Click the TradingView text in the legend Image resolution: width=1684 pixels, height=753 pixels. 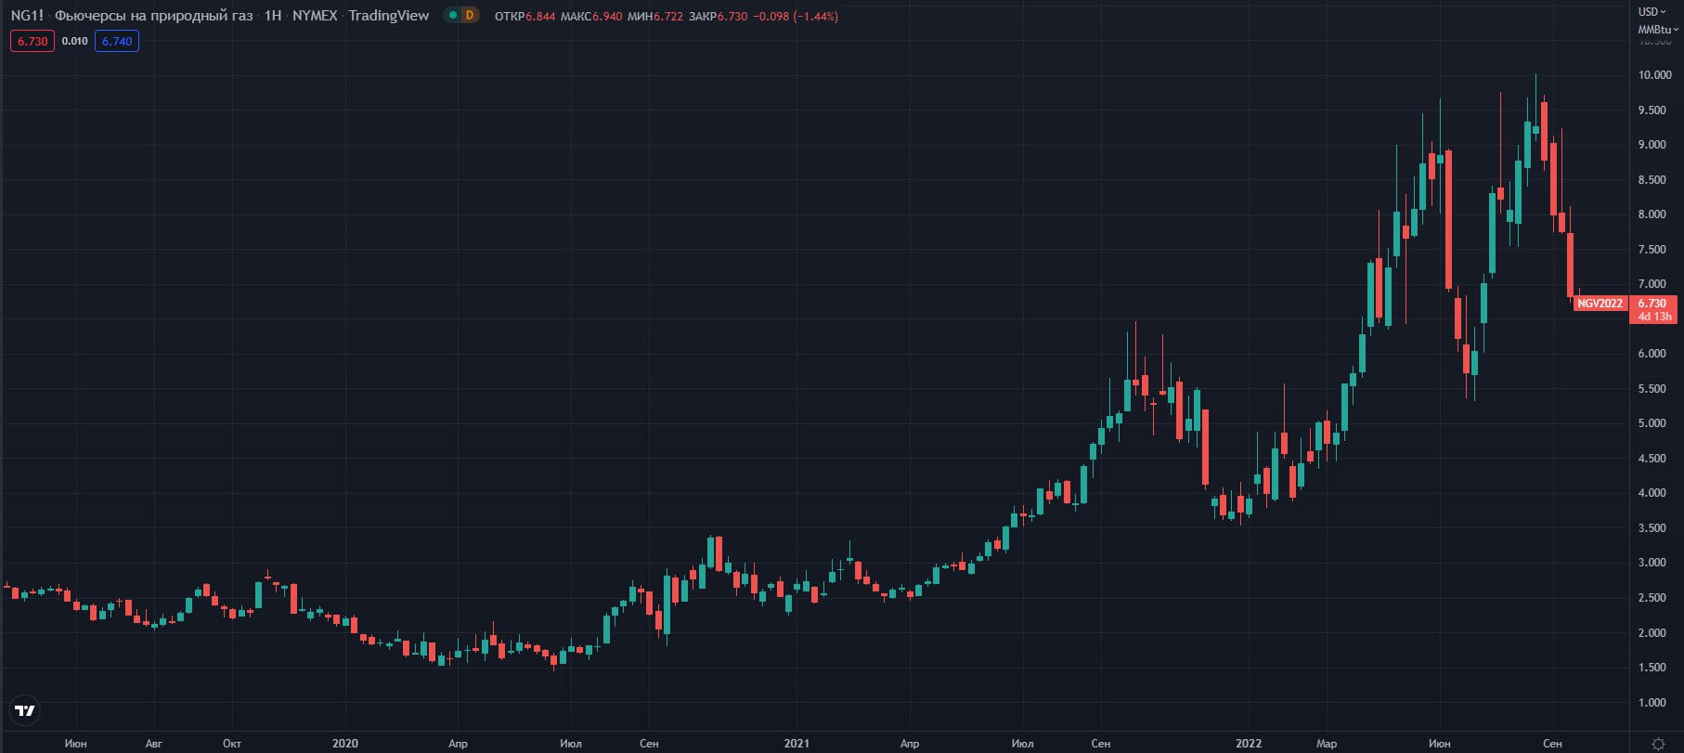tap(389, 16)
